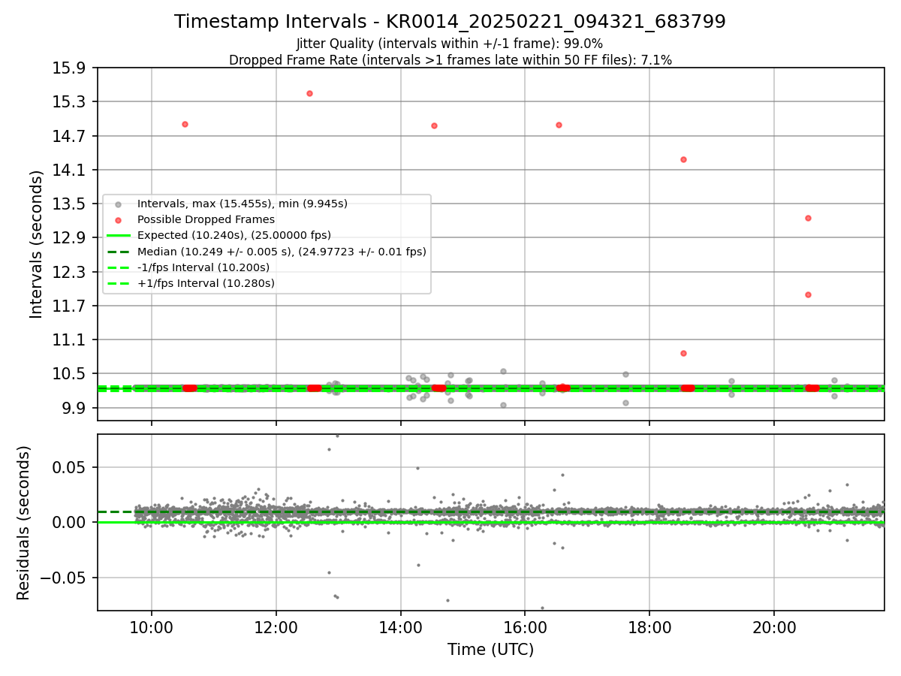Click the red dropped-frame point near 14:30 UTC at 14.9 seconds
Screen dimensions: 901x676
coord(434,125)
